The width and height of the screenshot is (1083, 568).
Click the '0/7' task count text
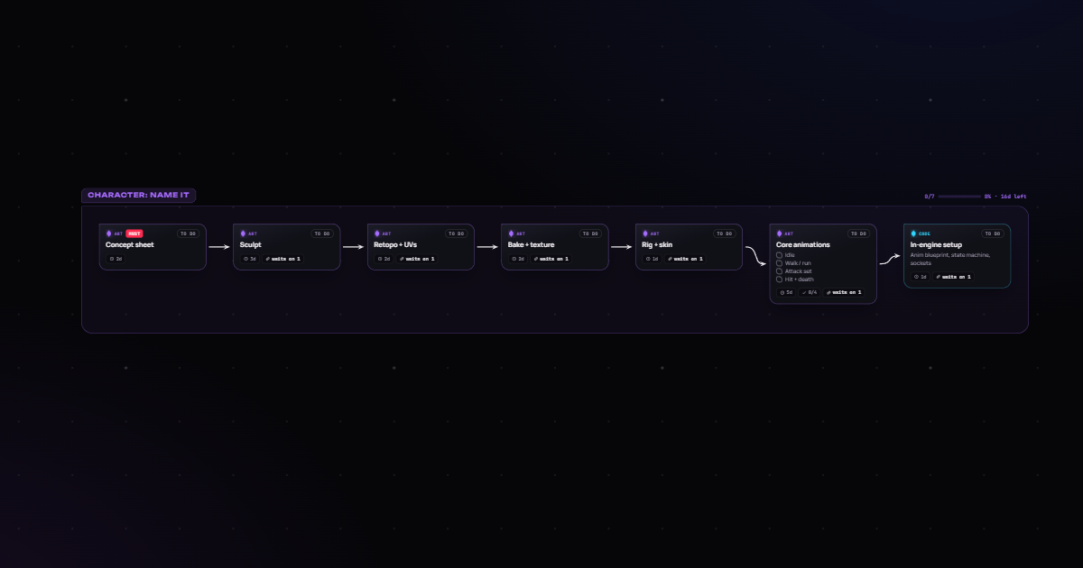[x=930, y=196]
